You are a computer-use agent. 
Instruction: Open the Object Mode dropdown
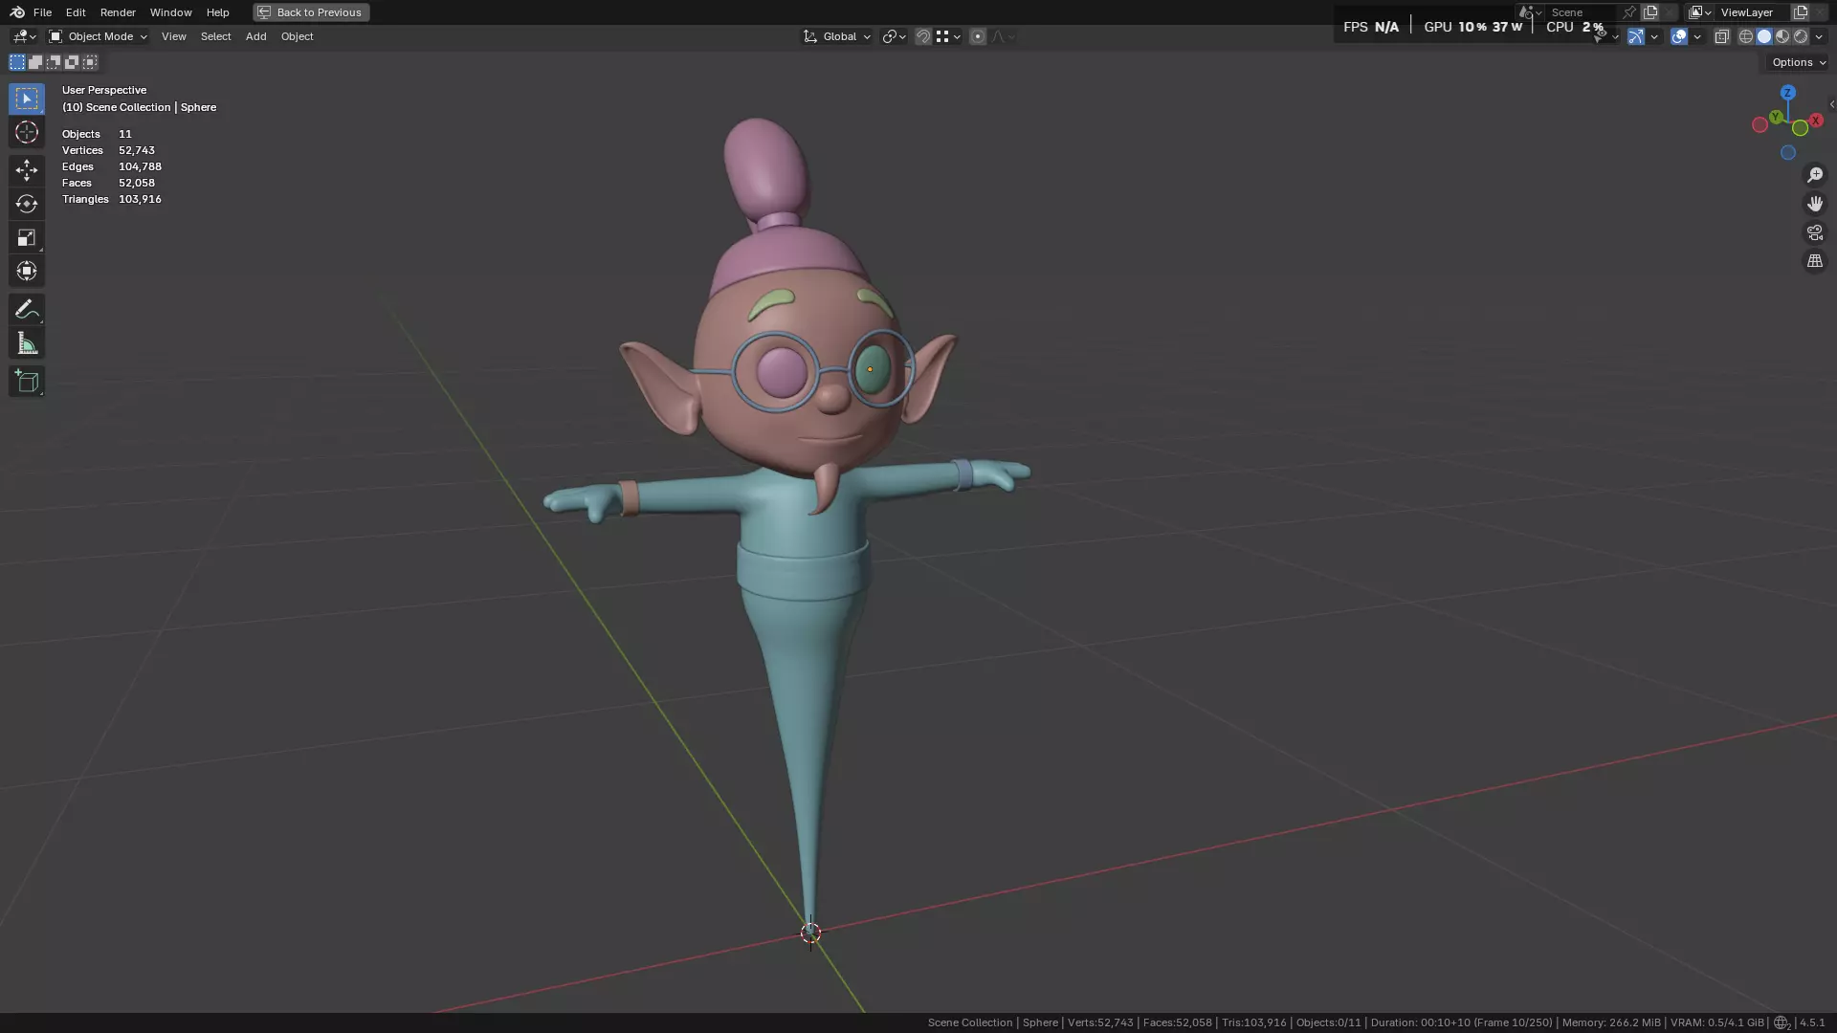99,36
